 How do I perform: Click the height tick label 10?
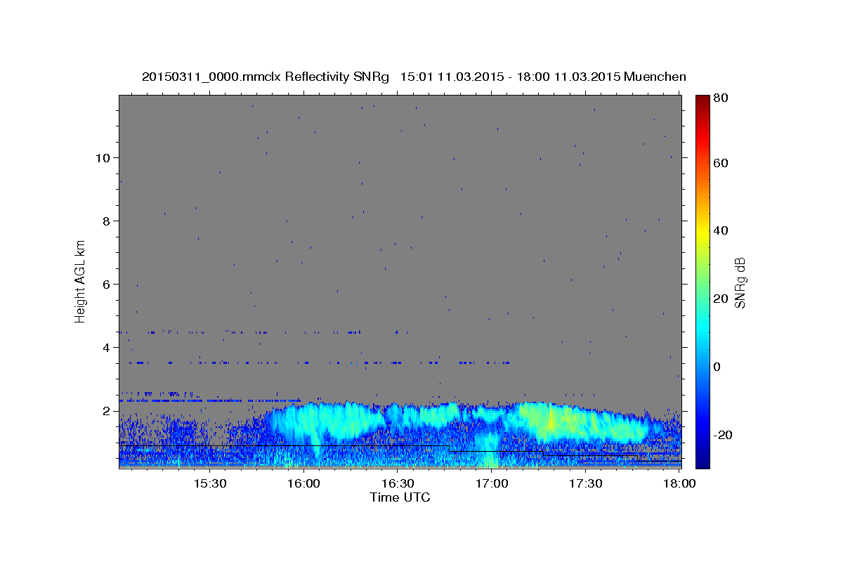(103, 158)
